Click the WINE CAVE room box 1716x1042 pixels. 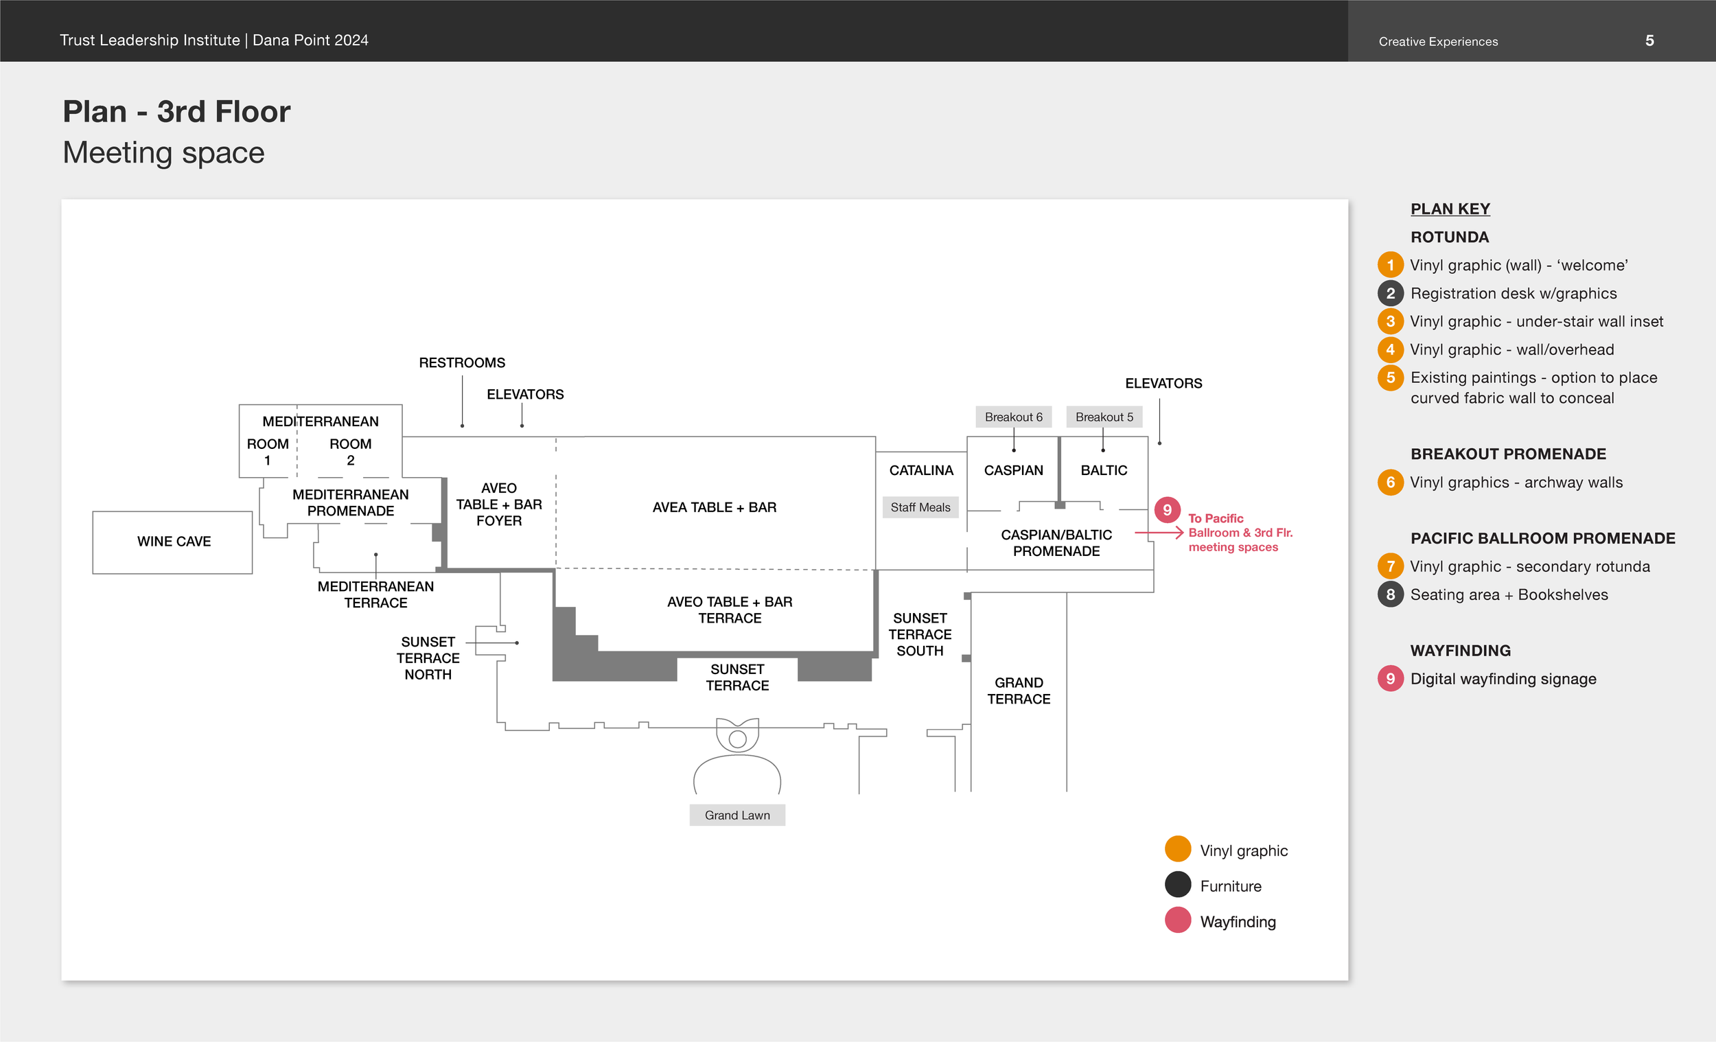173,542
